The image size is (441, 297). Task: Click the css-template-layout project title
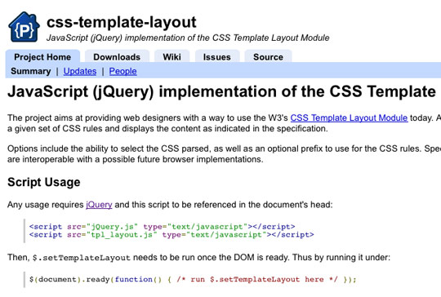[122, 22]
